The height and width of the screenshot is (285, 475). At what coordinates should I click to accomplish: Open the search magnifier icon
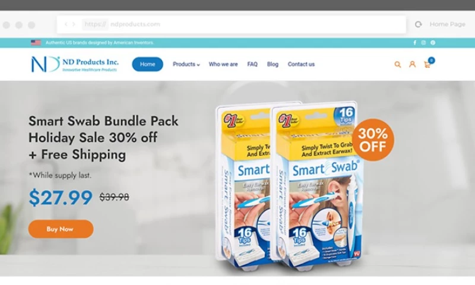pyautogui.click(x=397, y=64)
